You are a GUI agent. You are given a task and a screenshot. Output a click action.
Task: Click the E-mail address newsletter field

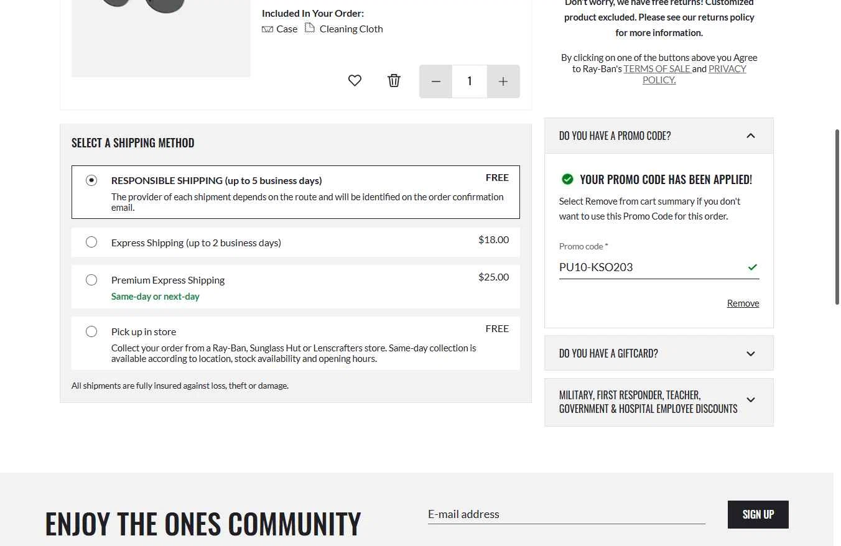[x=566, y=514]
